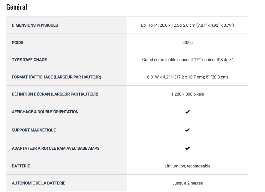Click the Support magnétique checkmark icon
Screen dimensions: 265x192
[188, 130]
